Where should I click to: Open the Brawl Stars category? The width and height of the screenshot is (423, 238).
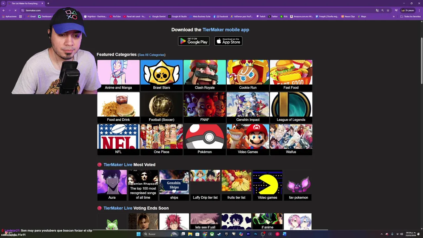(x=162, y=75)
